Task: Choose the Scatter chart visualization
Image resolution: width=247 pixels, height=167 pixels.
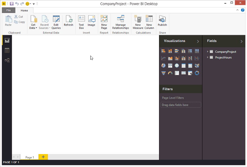Action: pos(197,58)
